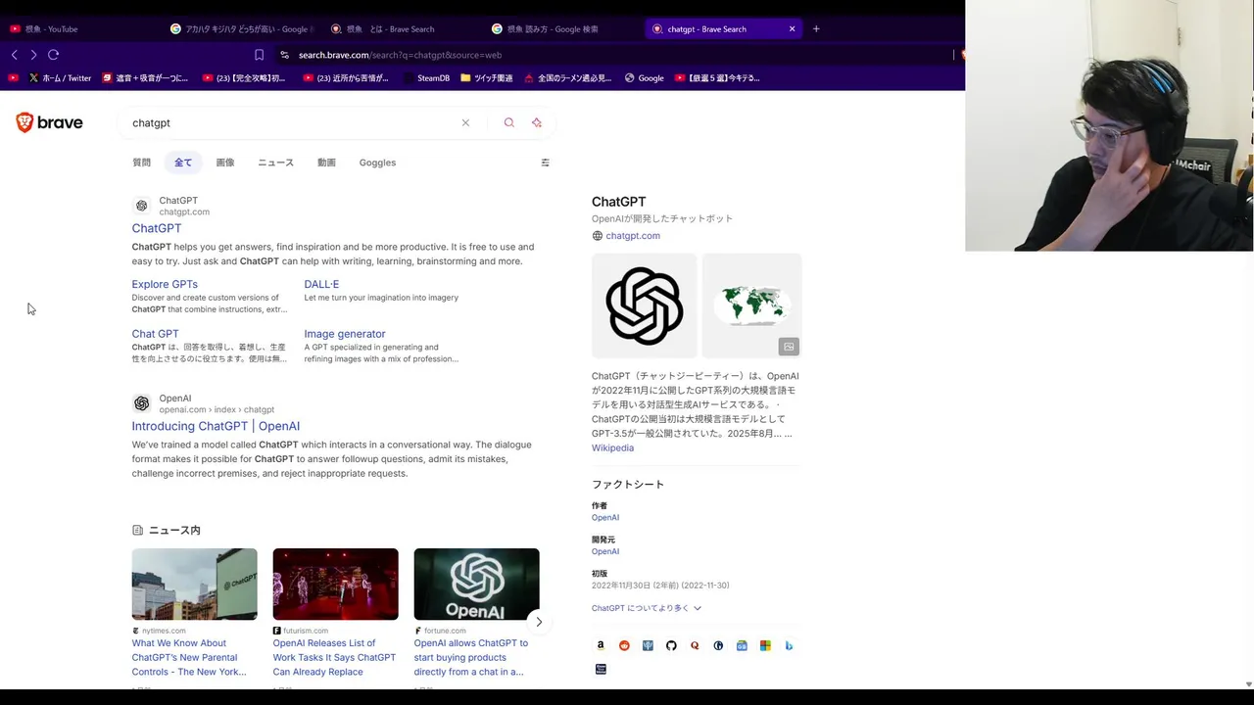
Task: Open the X Home / Twitter bookmark
Action: pyautogui.click(x=61, y=78)
